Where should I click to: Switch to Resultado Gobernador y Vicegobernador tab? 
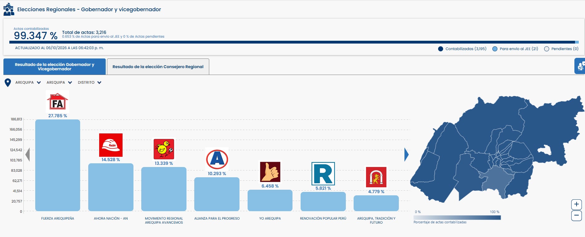click(55, 67)
